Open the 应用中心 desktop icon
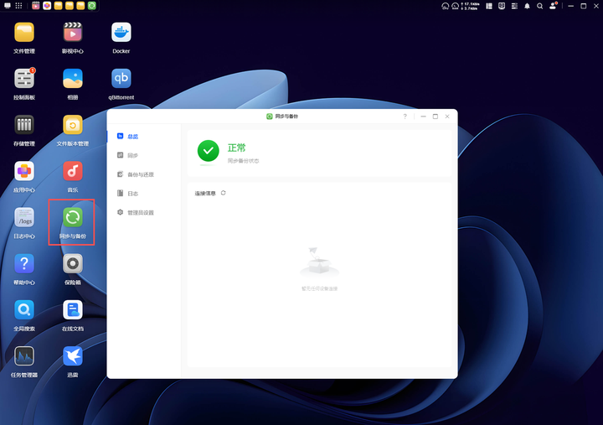 [x=24, y=171]
